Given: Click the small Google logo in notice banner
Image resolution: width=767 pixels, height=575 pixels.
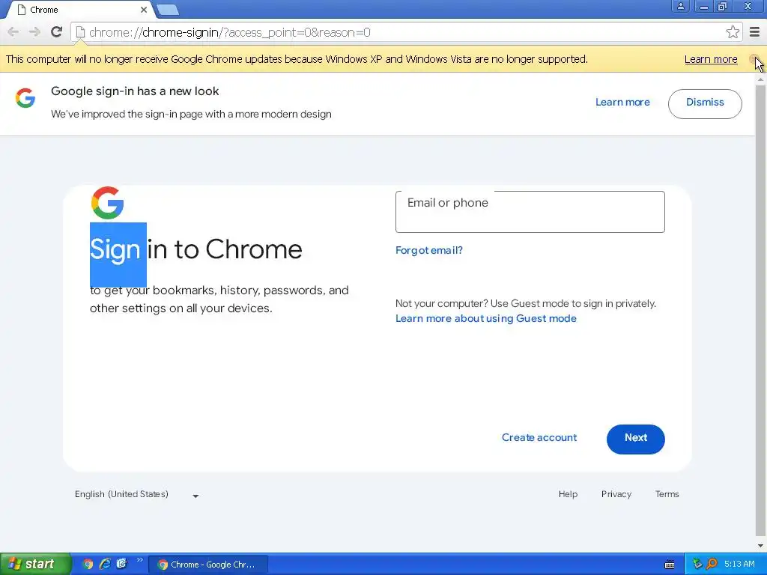Looking at the screenshot, I should pos(25,98).
